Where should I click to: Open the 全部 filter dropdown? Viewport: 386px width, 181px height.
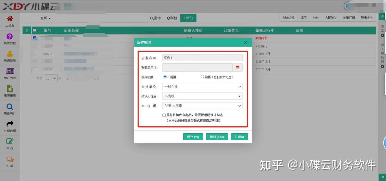tap(45, 18)
